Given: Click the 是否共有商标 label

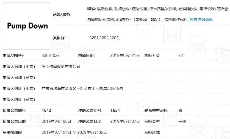Looking at the screenshot, I should point(156,110).
